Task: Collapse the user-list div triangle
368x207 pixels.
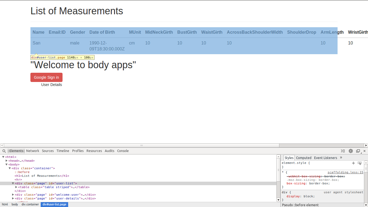Action: coord(13,183)
